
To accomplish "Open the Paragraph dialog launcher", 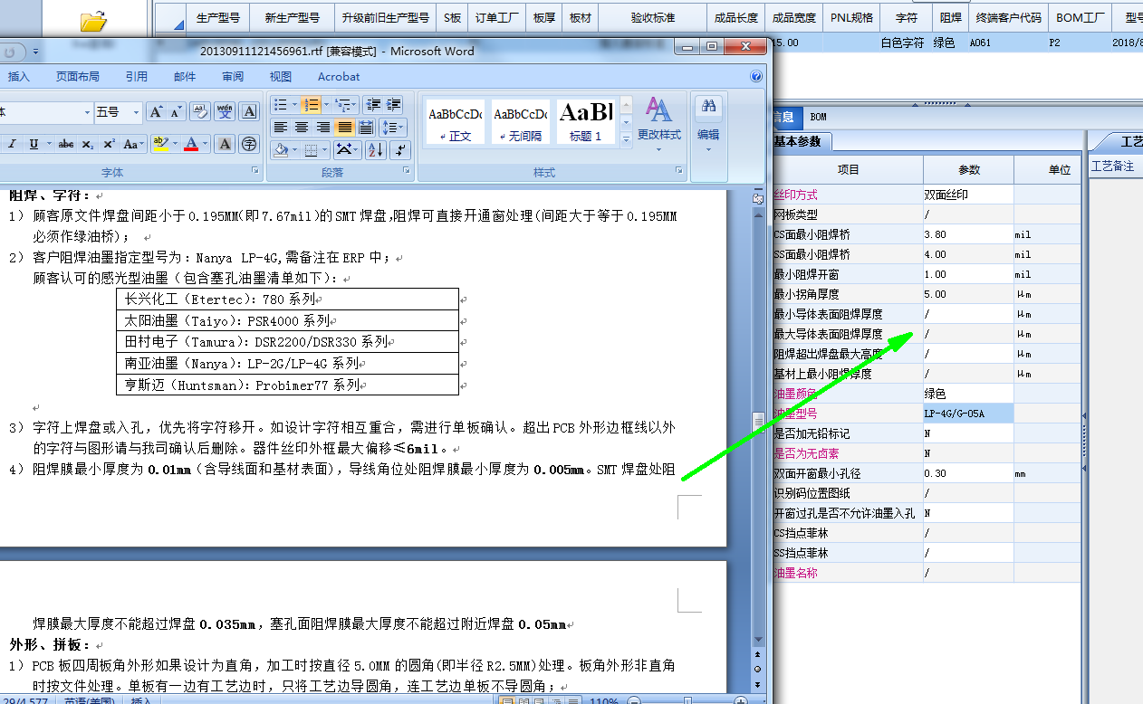I will [x=408, y=171].
